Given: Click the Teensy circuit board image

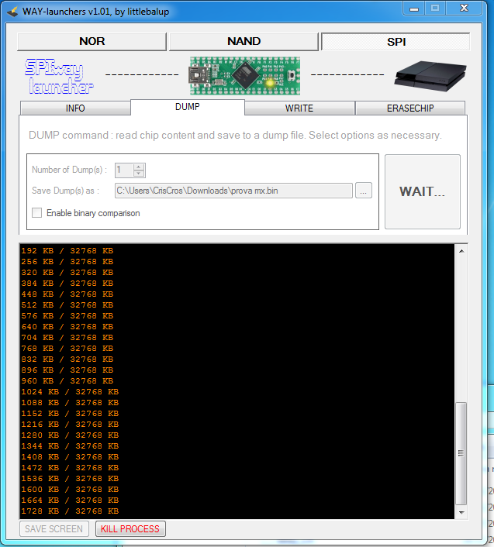Looking at the screenshot, I should pos(245,76).
